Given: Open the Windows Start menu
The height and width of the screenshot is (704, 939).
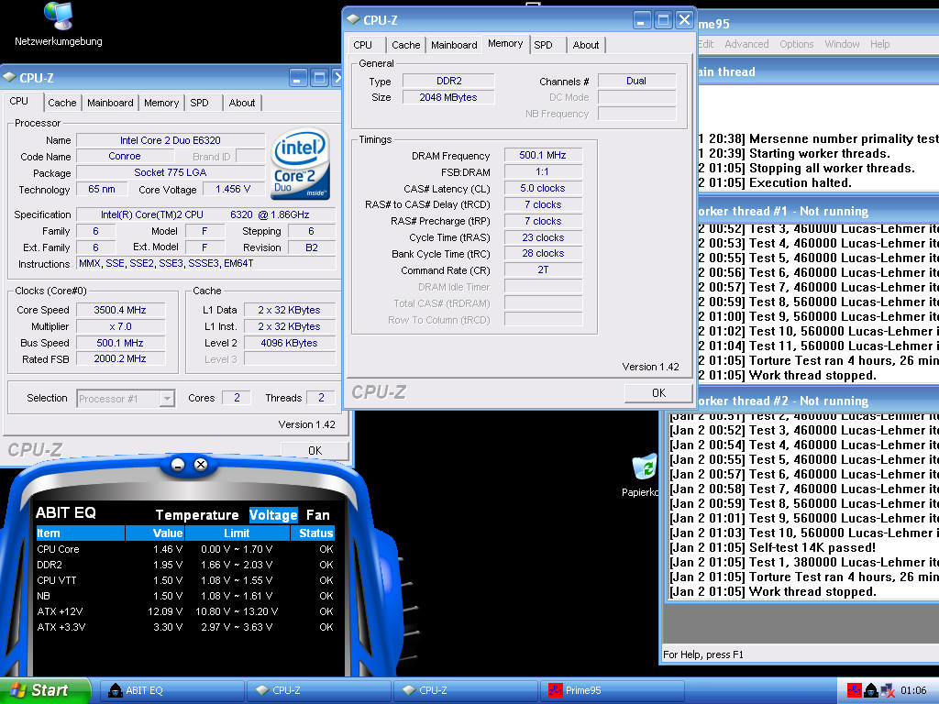Looking at the screenshot, I should pyautogui.click(x=44, y=690).
